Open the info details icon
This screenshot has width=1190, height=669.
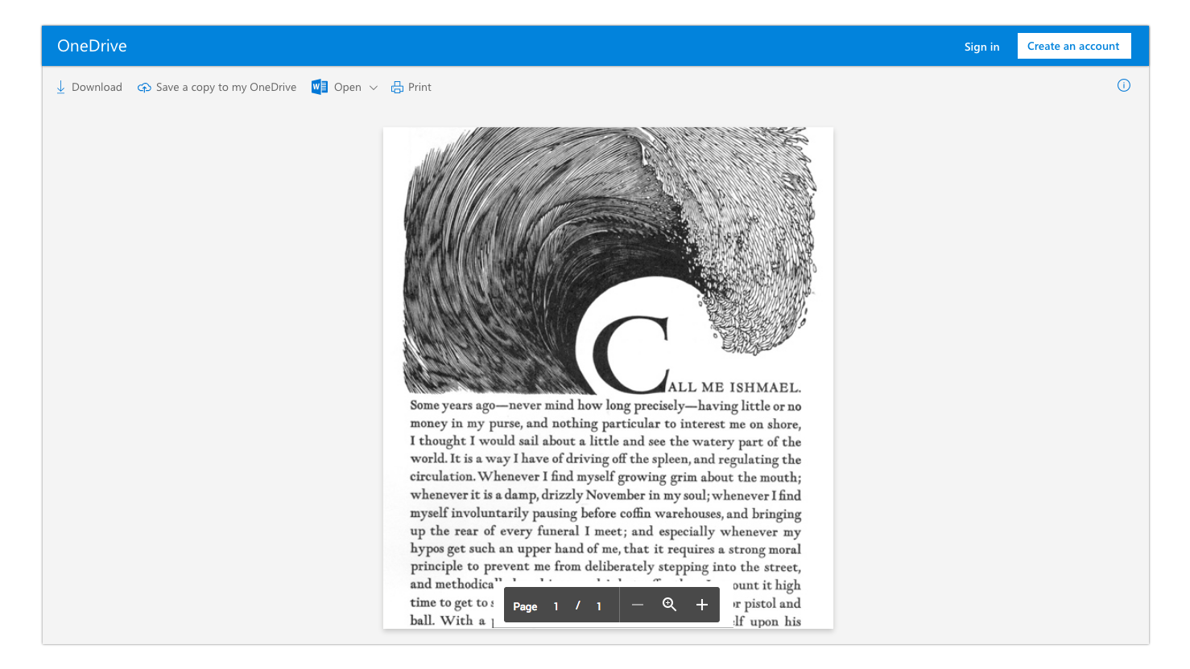point(1124,85)
